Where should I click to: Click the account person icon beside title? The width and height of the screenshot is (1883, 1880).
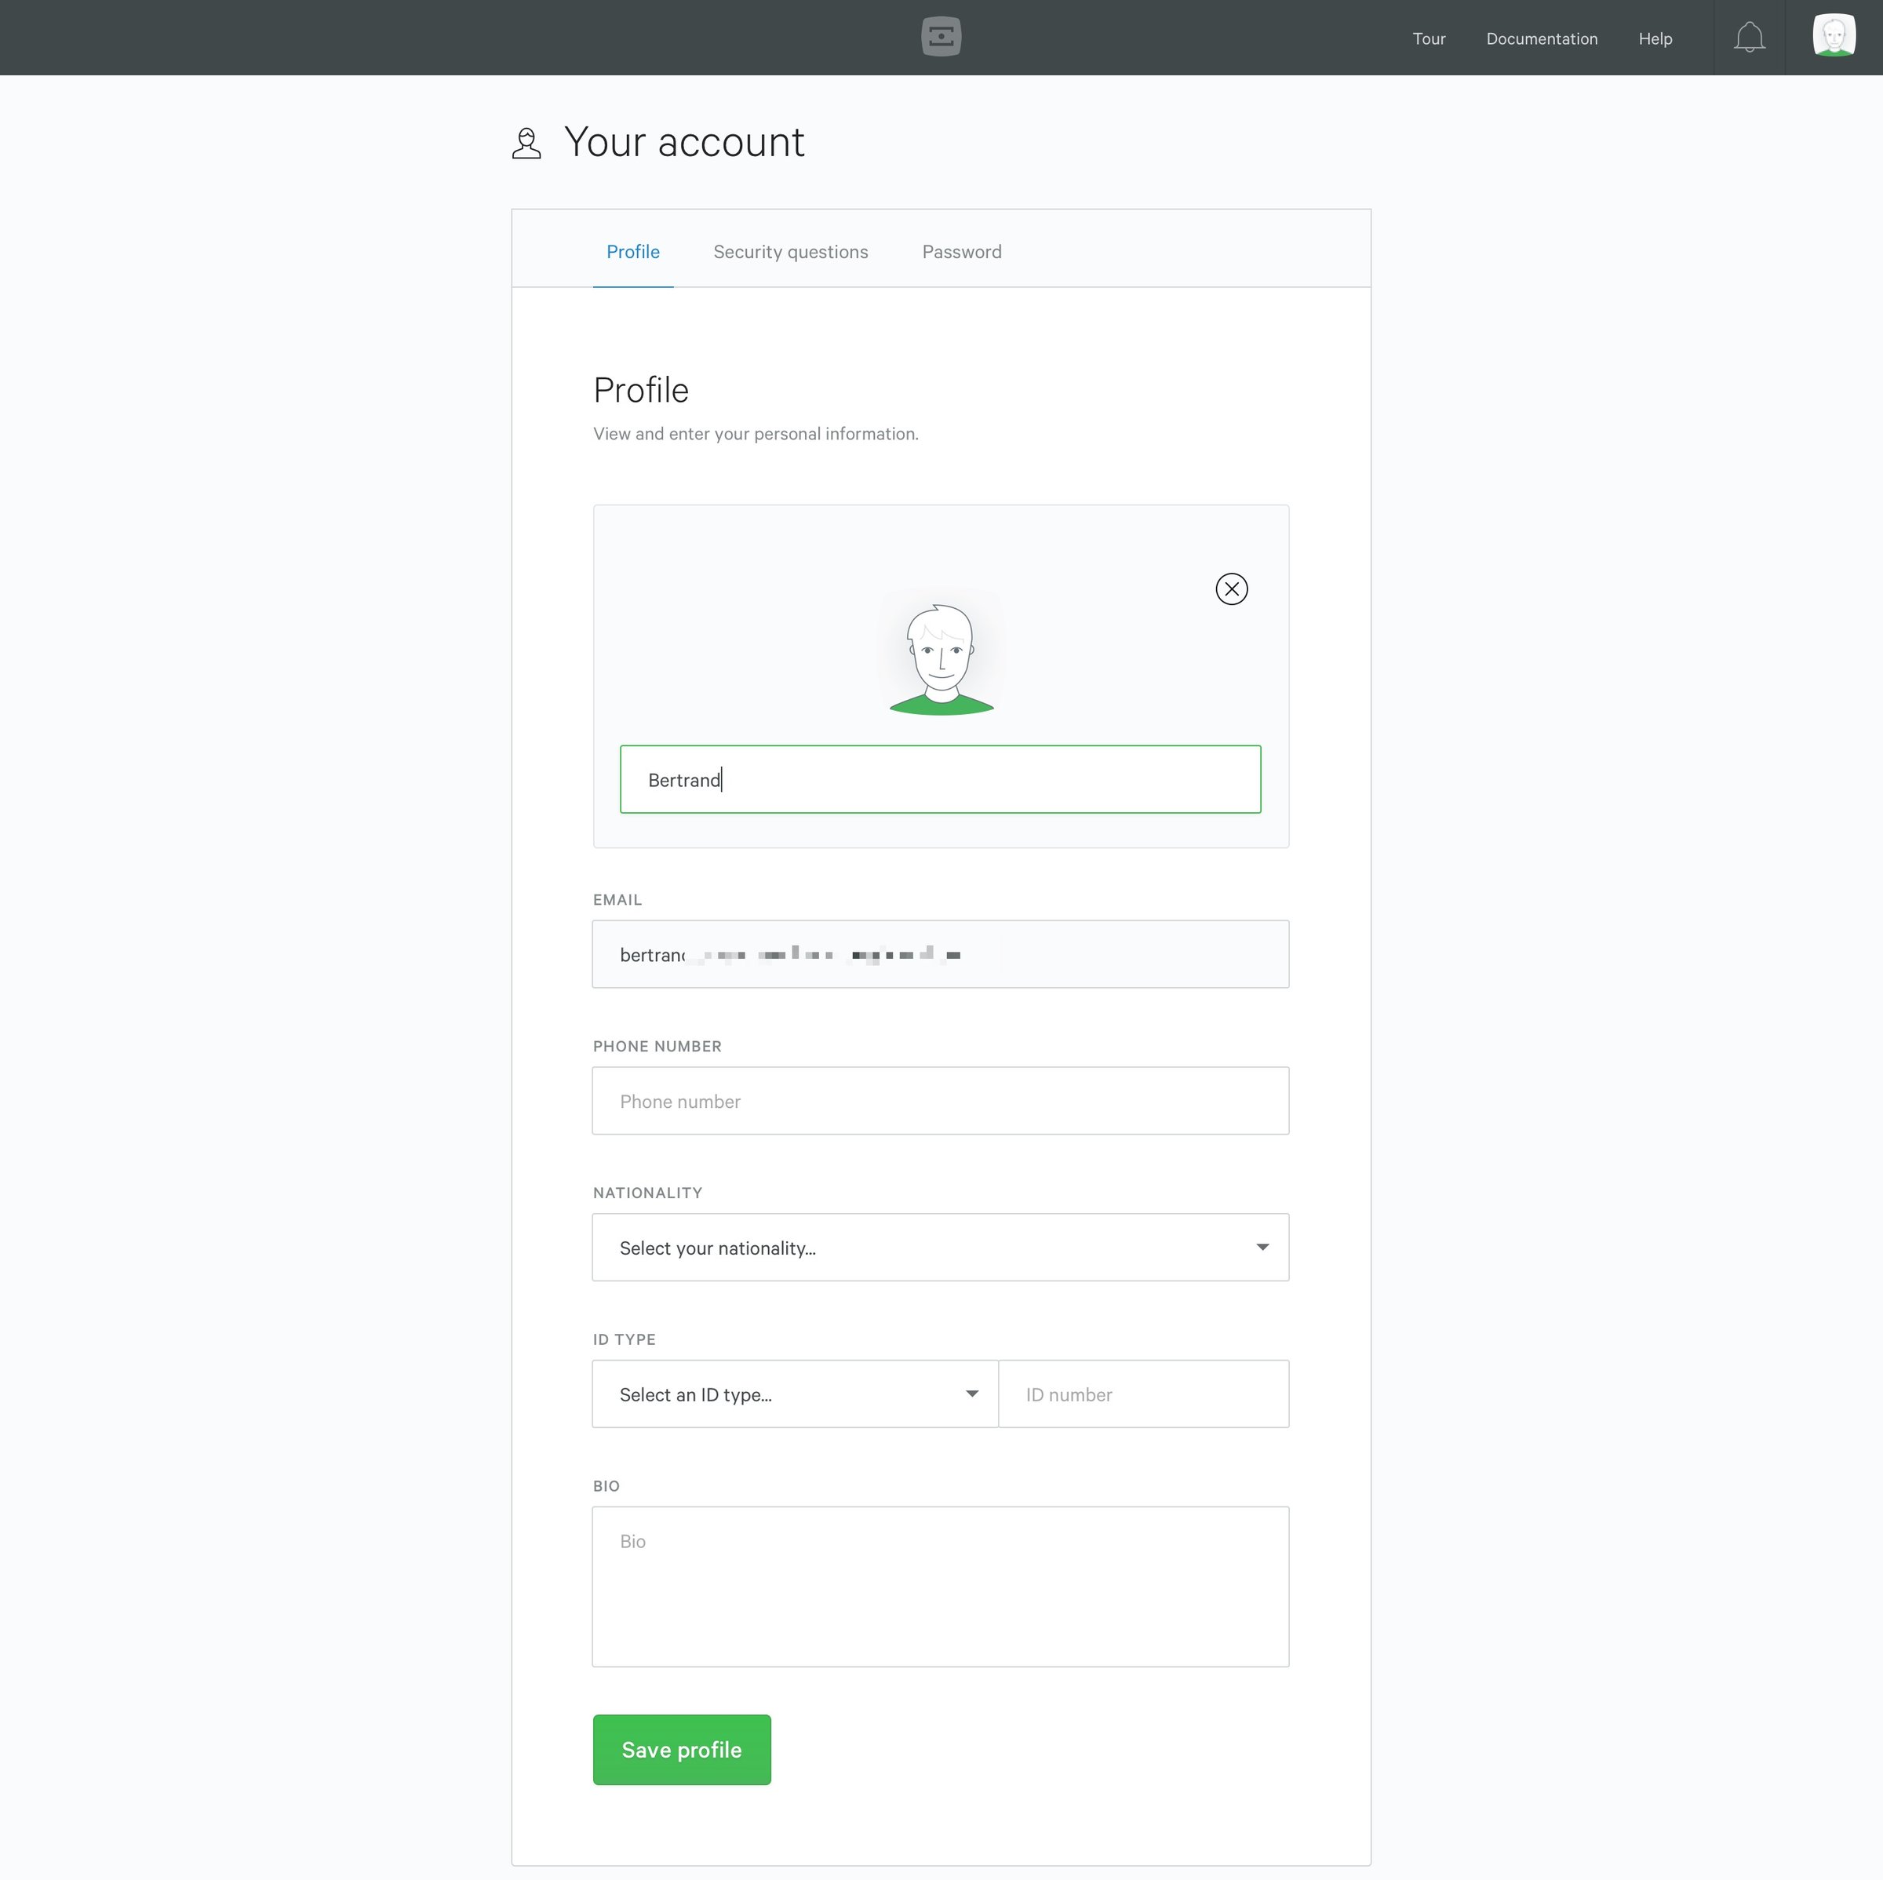click(526, 144)
